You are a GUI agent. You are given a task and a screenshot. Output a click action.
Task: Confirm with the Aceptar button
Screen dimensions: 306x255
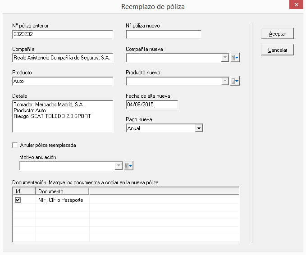pyautogui.click(x=277, y=34)
